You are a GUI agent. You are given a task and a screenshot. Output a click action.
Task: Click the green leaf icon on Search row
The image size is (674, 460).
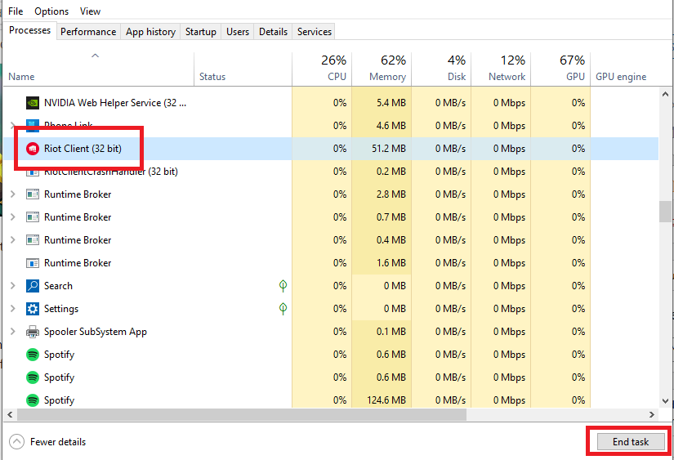[x=283, y=286]
